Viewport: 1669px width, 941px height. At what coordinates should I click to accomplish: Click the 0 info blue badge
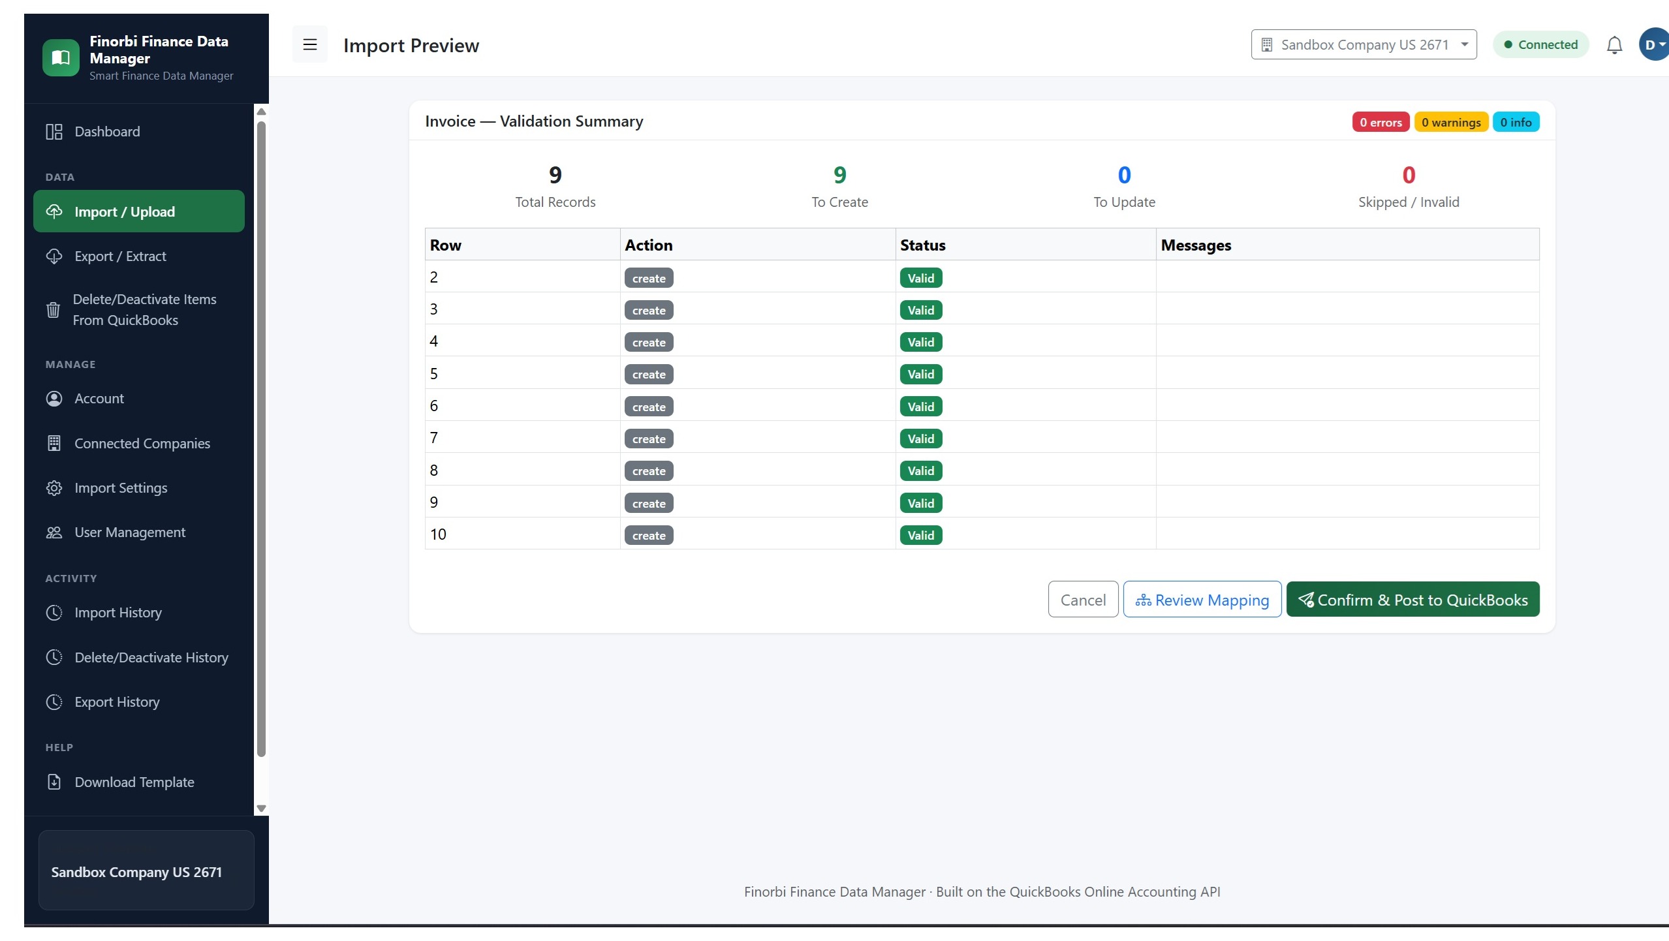coord(1516,122)
